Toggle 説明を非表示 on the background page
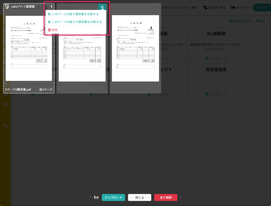 pyautogui.click(x=240, y=21)
